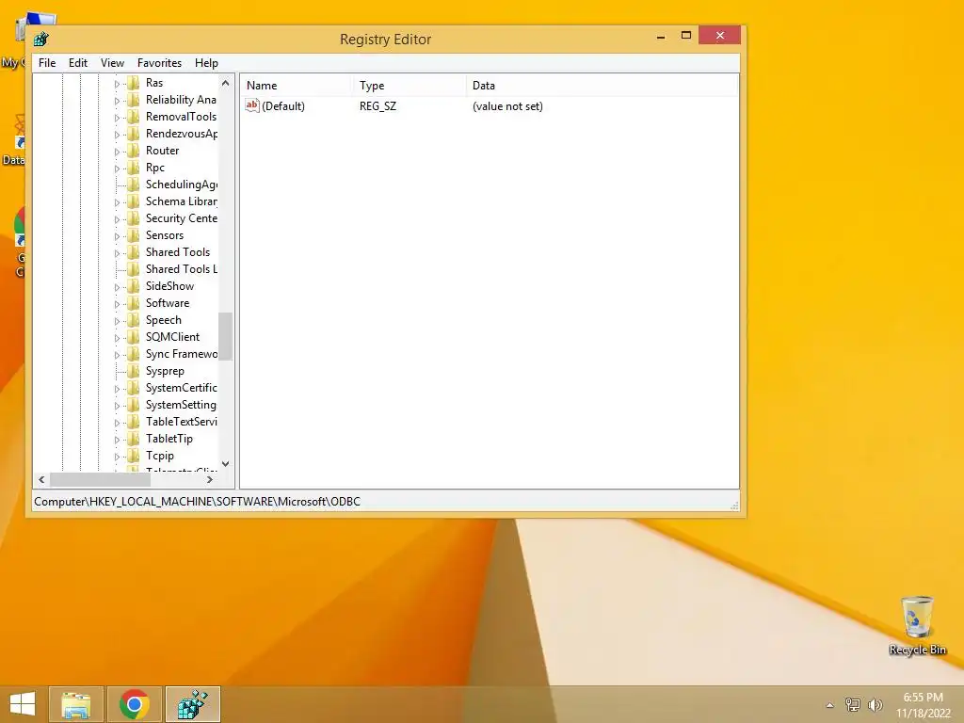
Task: Click the Tcpip folder icon
Action: [134, 457]
